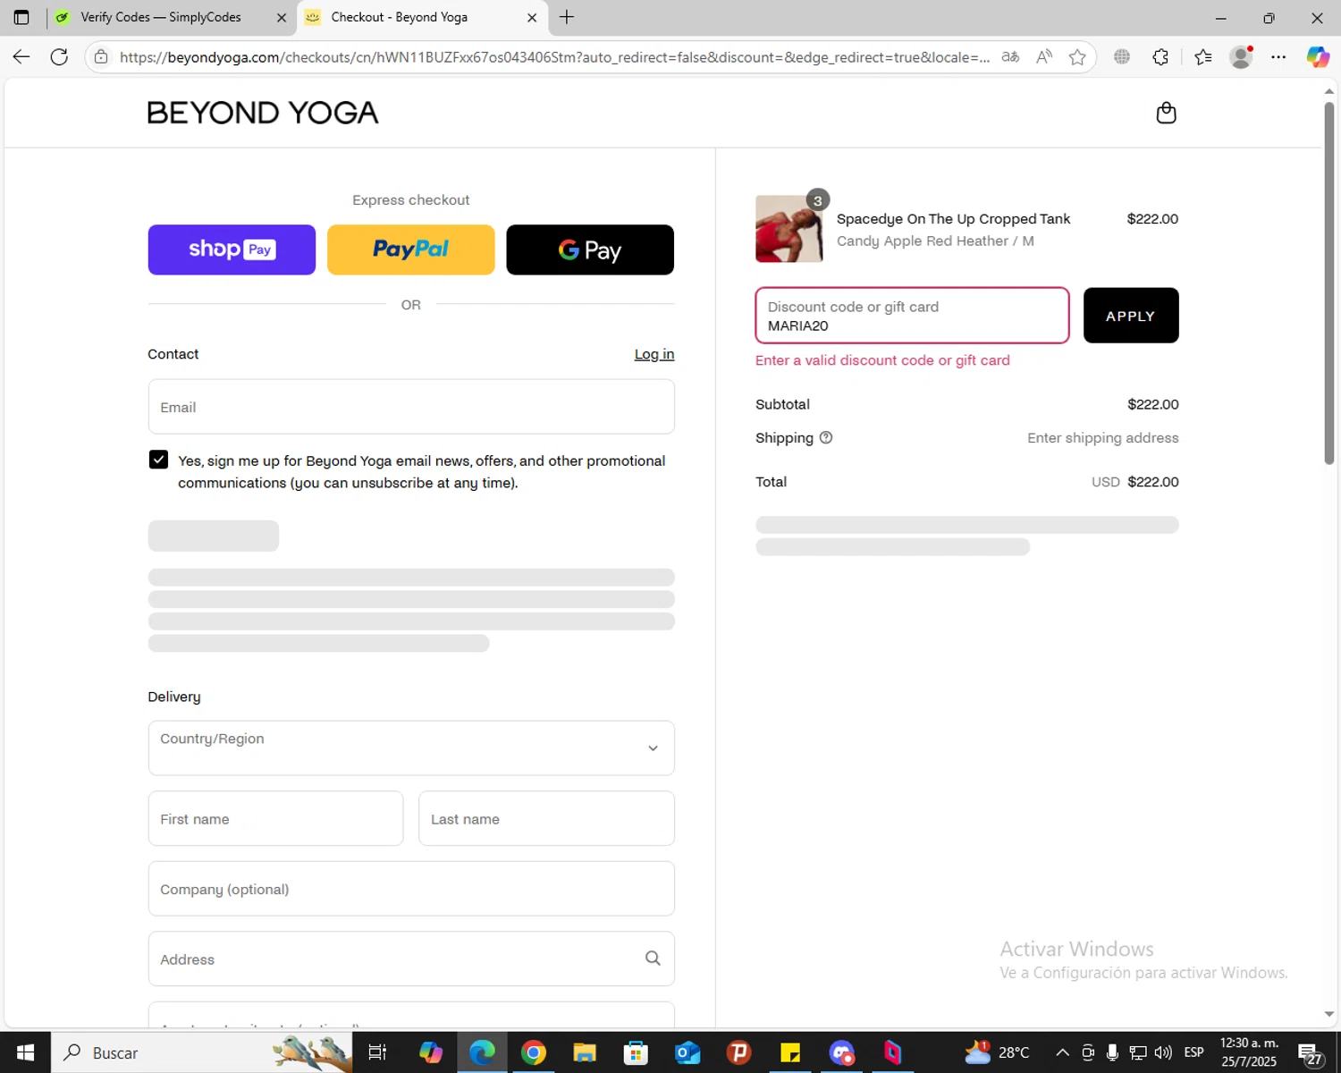
Task: Click the First name field
Action: [x=275, y=818]
